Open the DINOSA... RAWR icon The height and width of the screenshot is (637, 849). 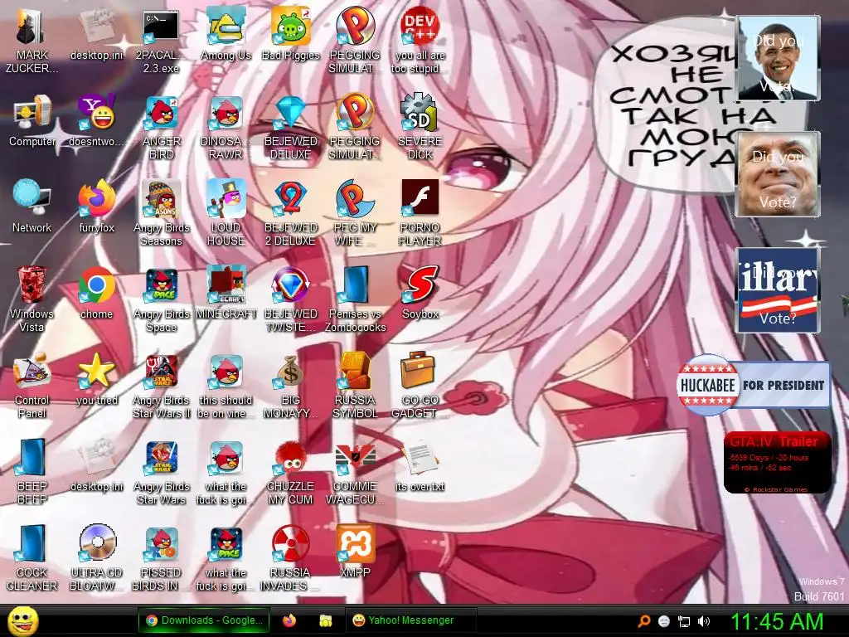pyautogui.click(x=226, y=127)
